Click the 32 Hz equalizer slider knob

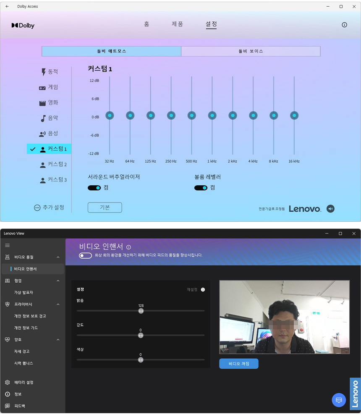(x=110, y=116)
